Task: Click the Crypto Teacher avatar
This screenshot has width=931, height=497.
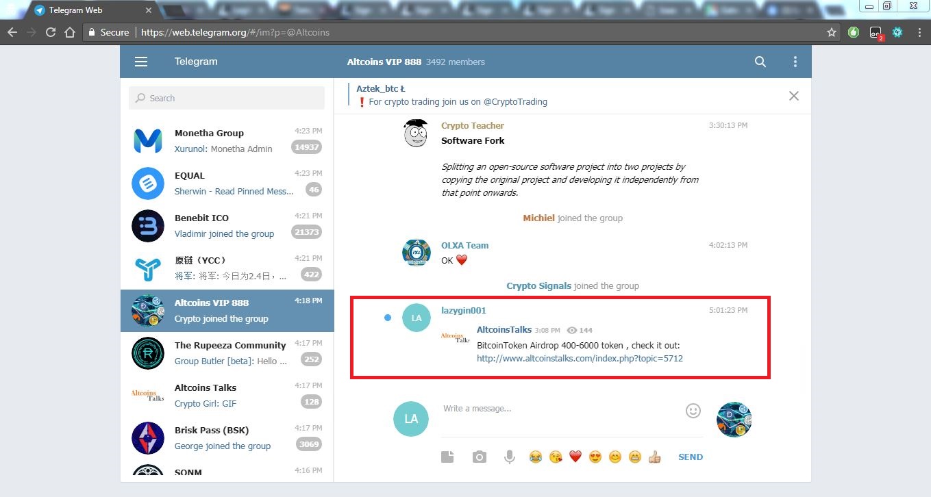Action: (x=416, y=133)
